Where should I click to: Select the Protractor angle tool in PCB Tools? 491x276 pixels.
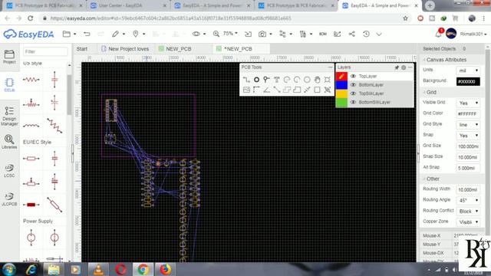click(266, 90)
